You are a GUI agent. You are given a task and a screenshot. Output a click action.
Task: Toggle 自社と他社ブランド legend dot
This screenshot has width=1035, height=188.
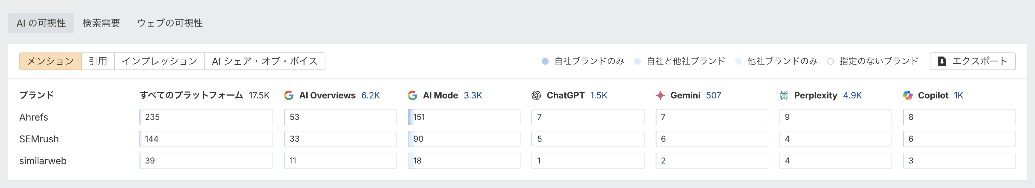click(637, 61)
